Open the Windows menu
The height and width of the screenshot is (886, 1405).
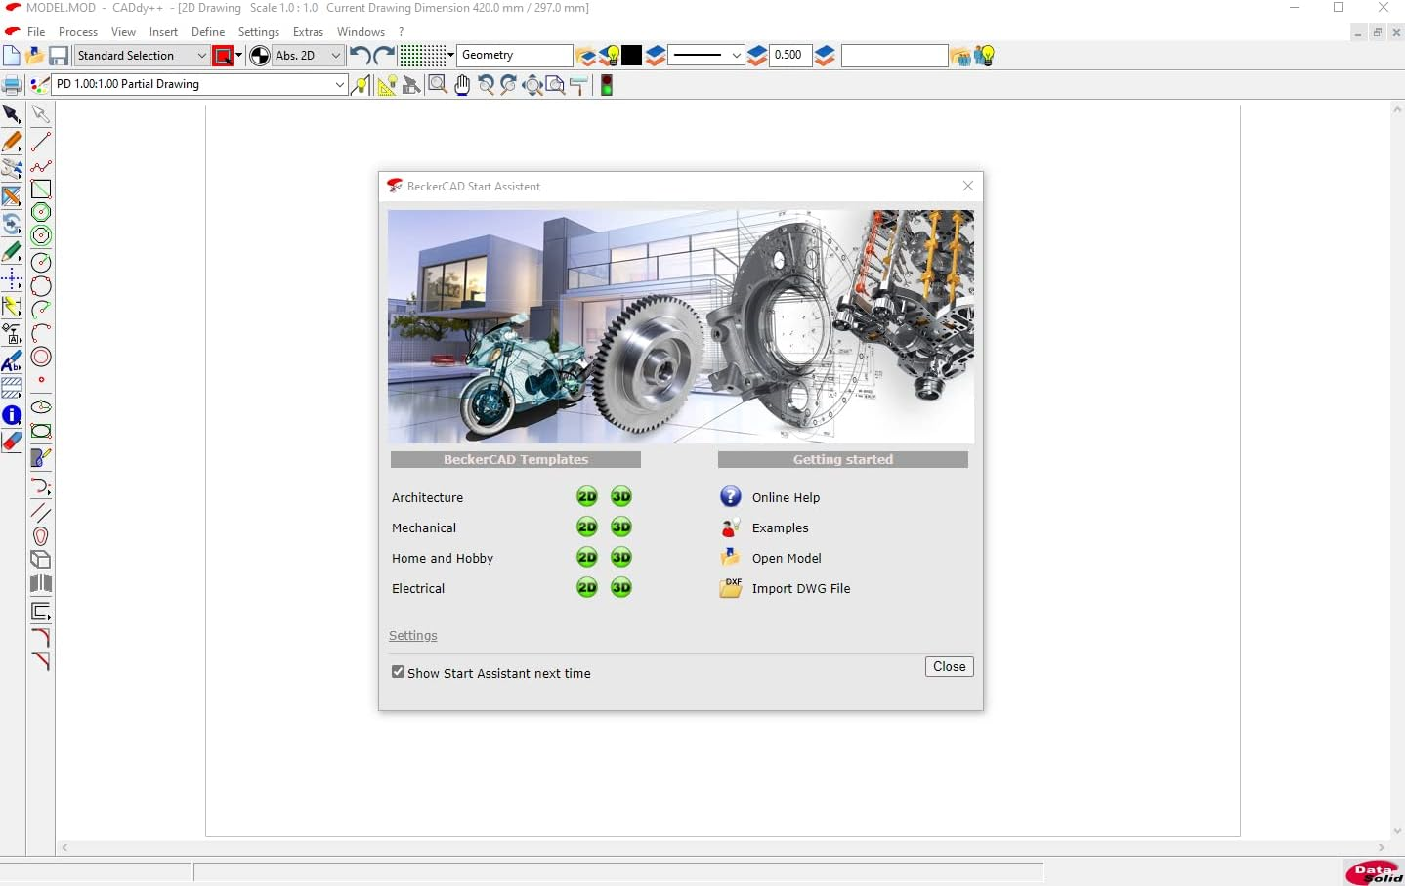pos(361,31)
